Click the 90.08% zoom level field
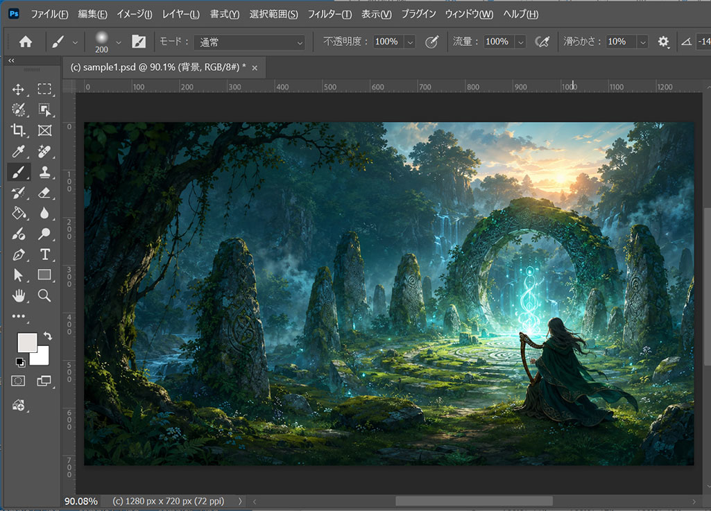 coord(81,501)
